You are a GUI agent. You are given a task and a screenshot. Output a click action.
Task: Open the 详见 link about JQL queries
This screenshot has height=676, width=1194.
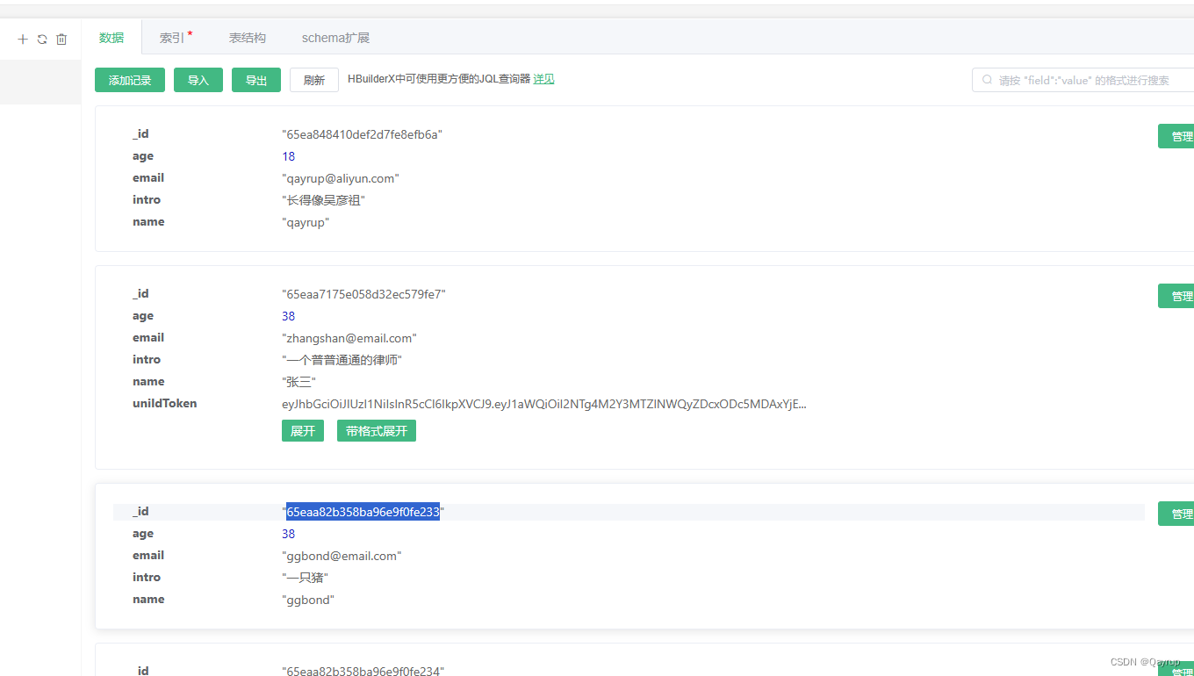[x=543, y=78]
